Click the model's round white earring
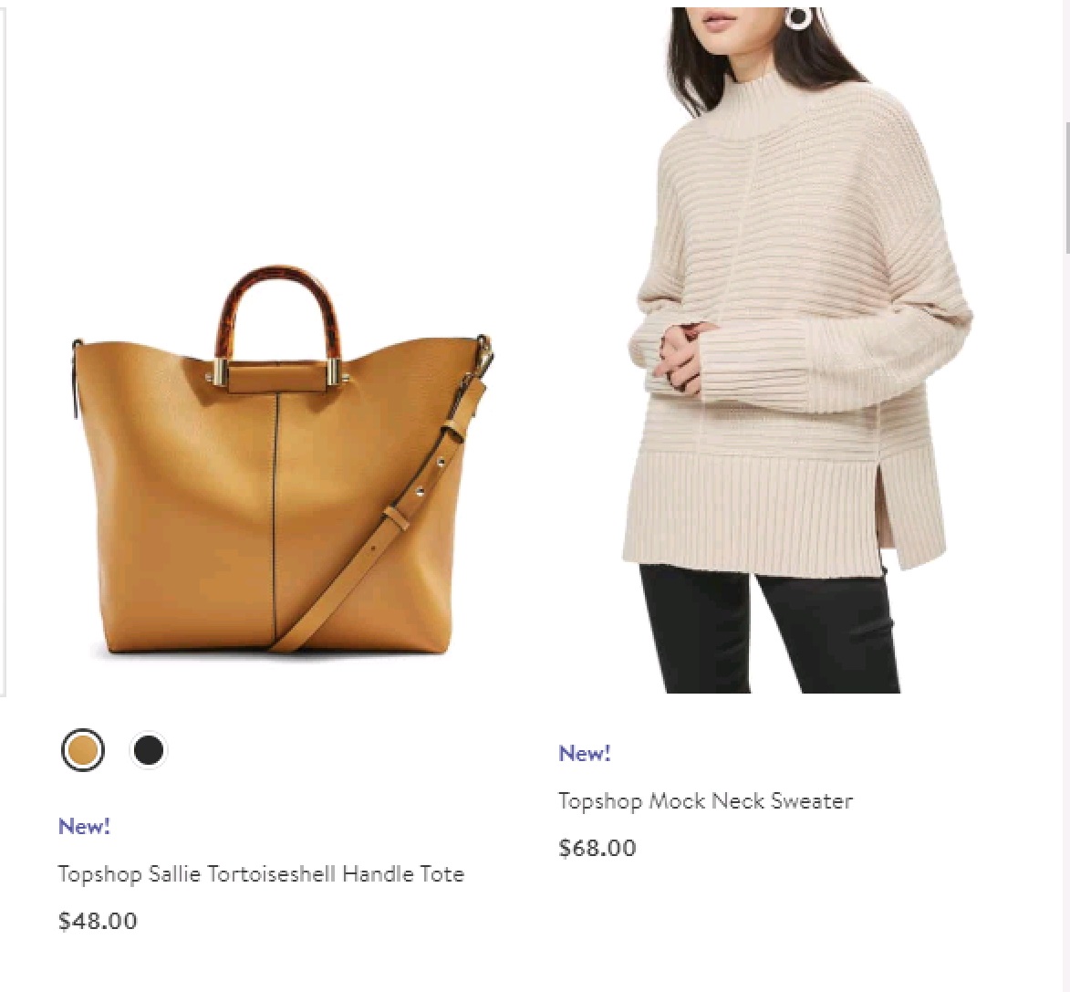This screenshot has width=1070, height=992. [797, 17]
